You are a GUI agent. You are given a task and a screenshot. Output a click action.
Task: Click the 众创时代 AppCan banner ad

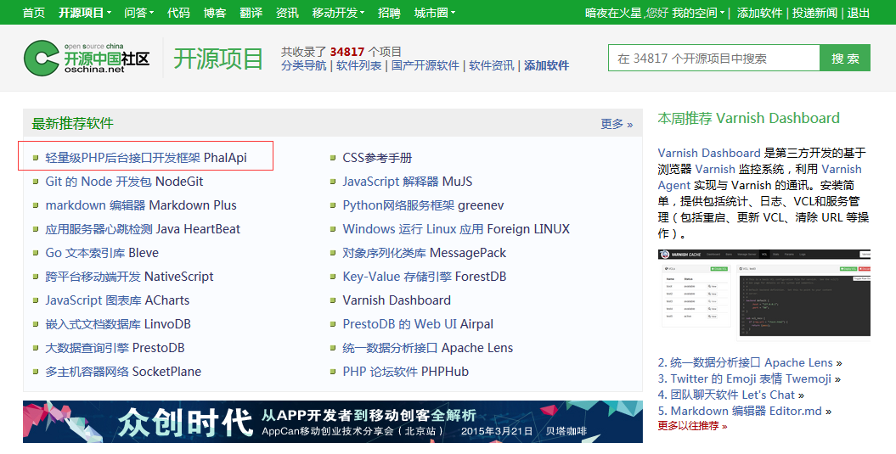click(x=333, y=422)
